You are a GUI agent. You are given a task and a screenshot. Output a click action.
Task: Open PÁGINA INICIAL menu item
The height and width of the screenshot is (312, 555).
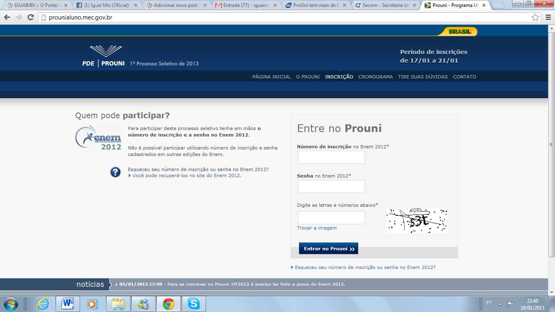click(x=271, y=77)
